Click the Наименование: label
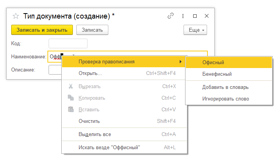 [x=29, y=57]
